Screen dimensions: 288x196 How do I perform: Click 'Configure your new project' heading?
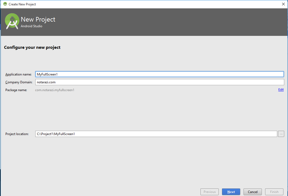click(x=32, y=47)
